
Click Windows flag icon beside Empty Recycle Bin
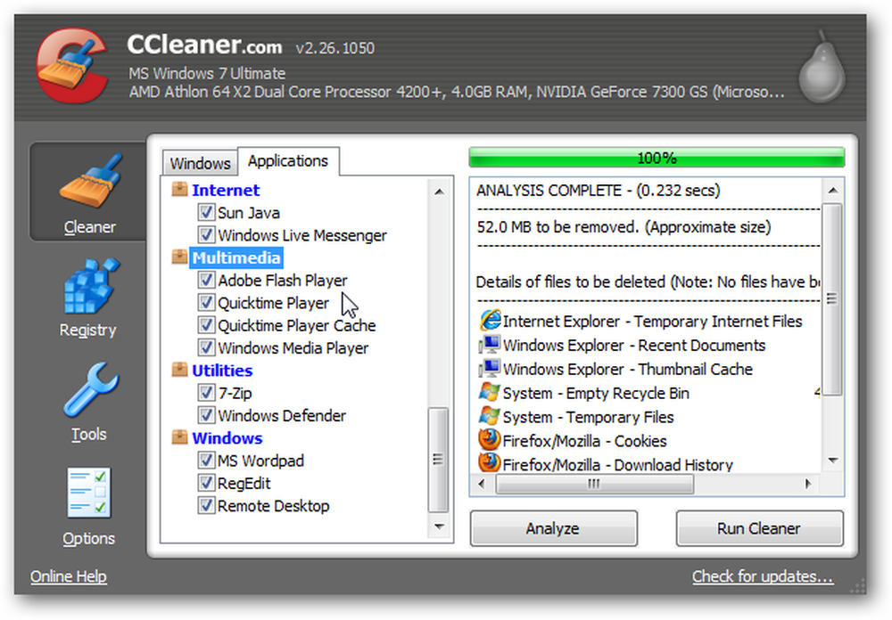(489, 392)
